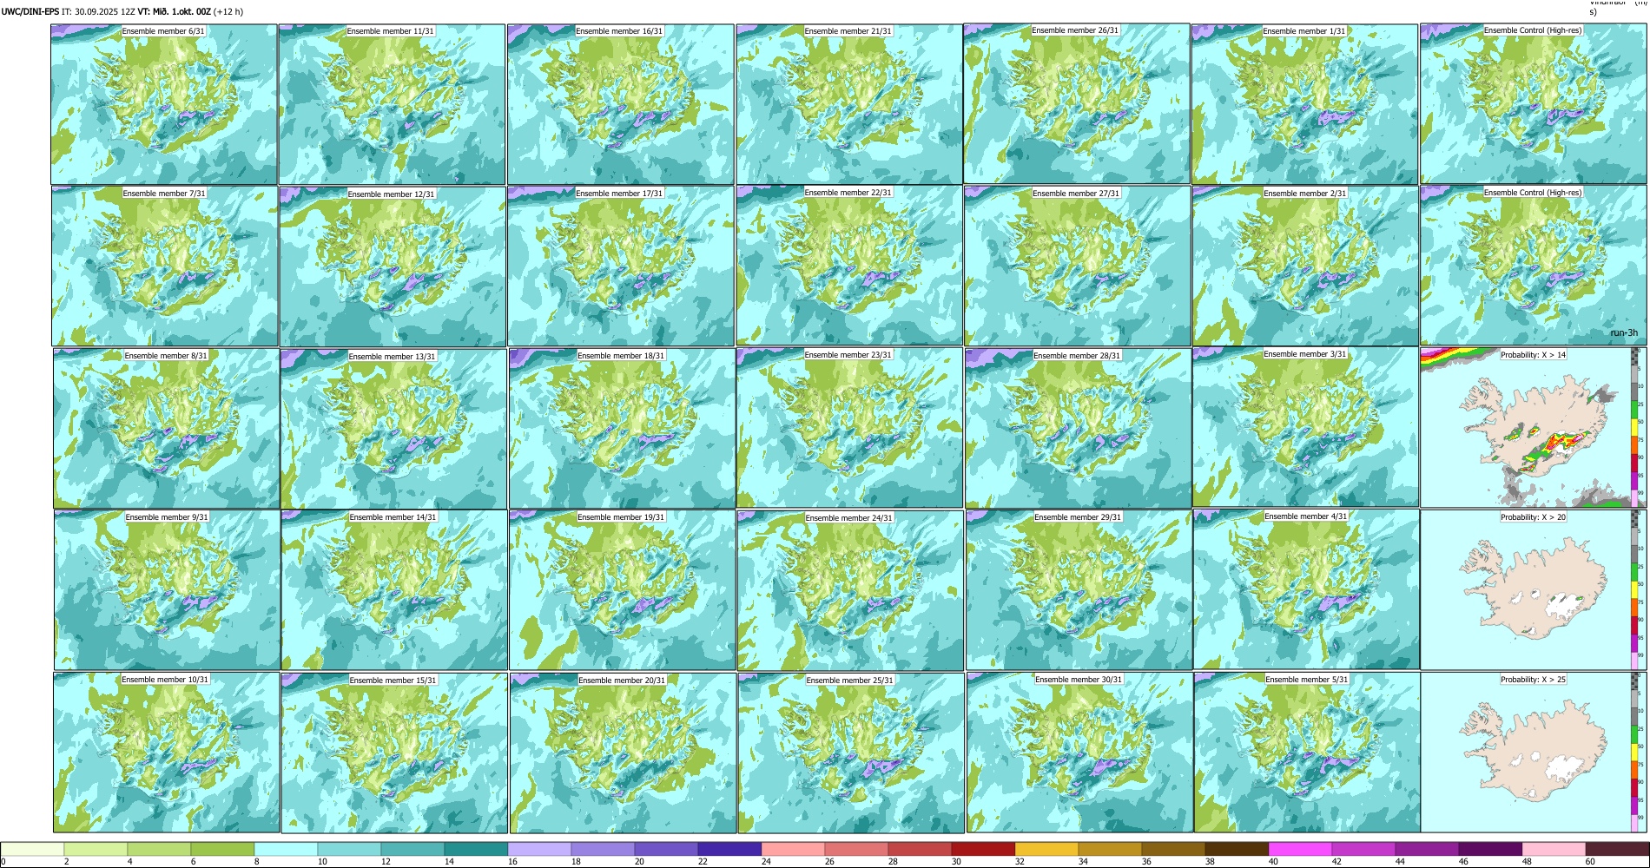The height and width of the screenshot is (868, 1650).
Task: Open the Probability X > 14 map
Action: click(1526, 428)
